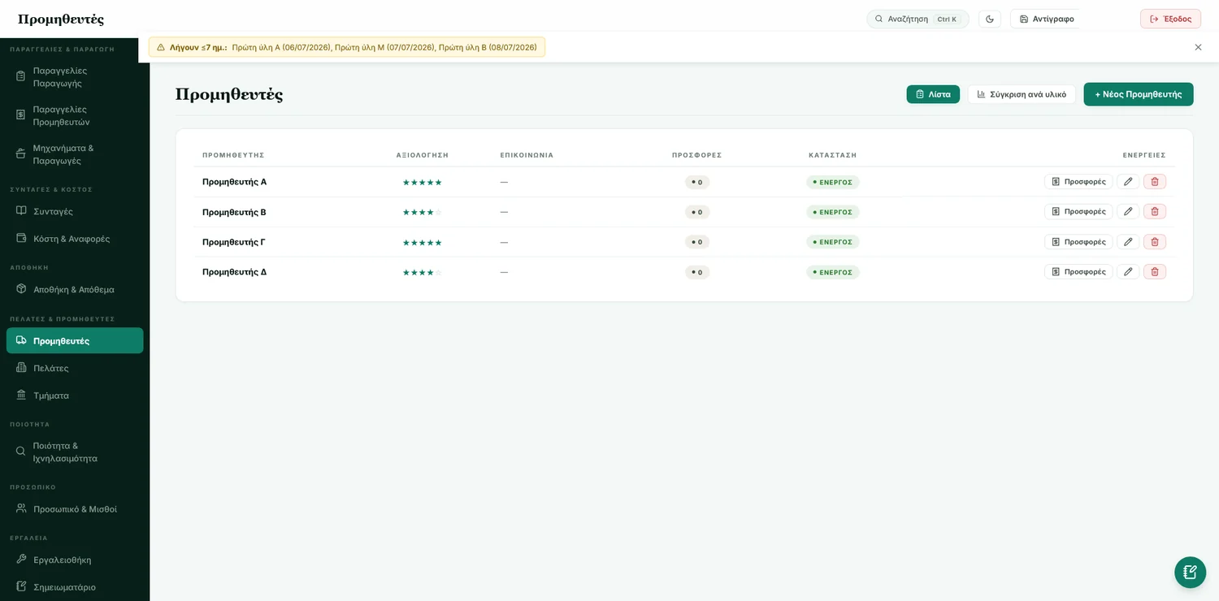Set Προμηθευτής Β rating to five stars
Screen dimensions: 1219x601
coord(439,212)
